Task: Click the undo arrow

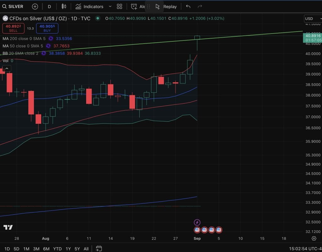Action: coord(188,7)
